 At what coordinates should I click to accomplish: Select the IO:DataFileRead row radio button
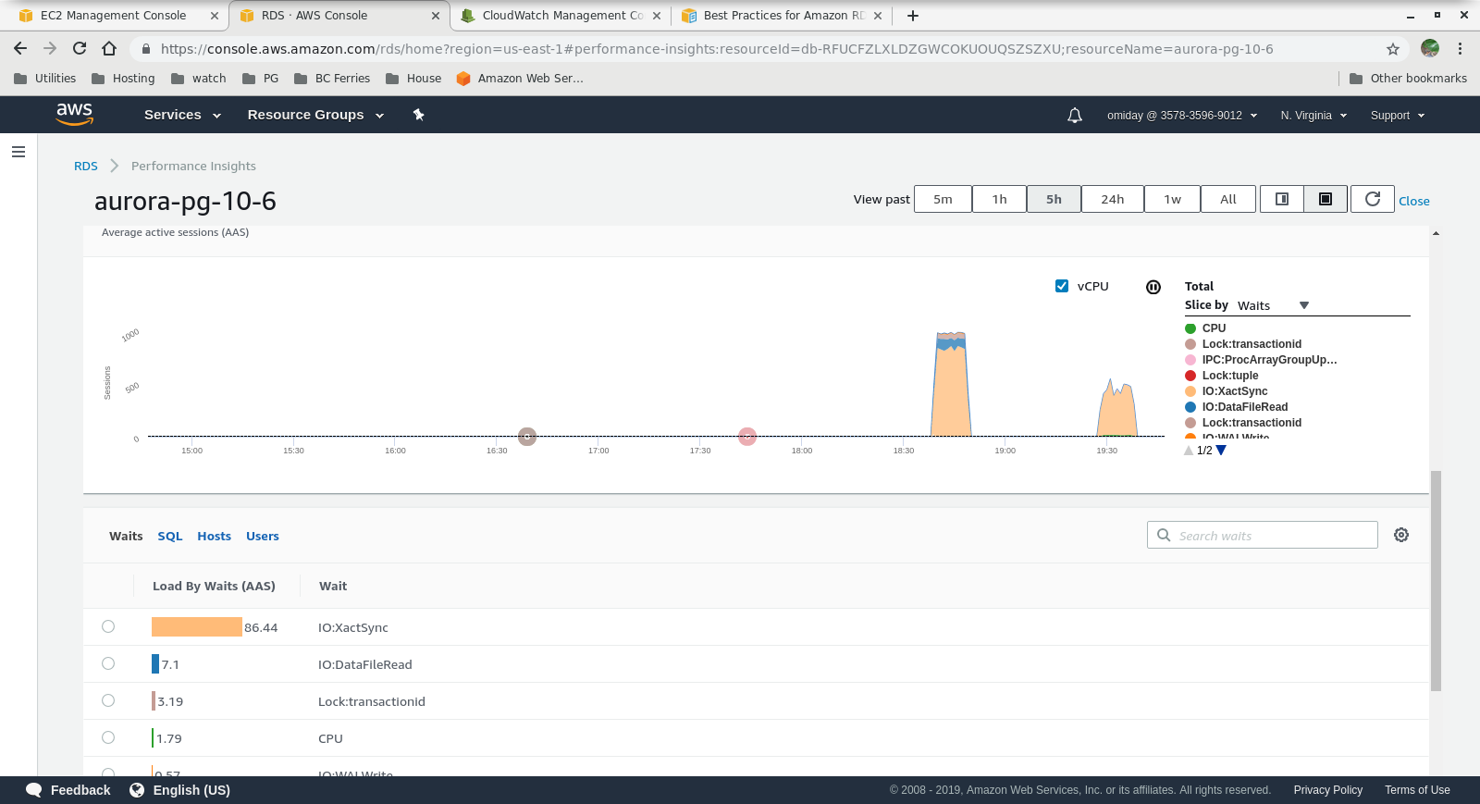pyautogui.click(x=108, y=663)
